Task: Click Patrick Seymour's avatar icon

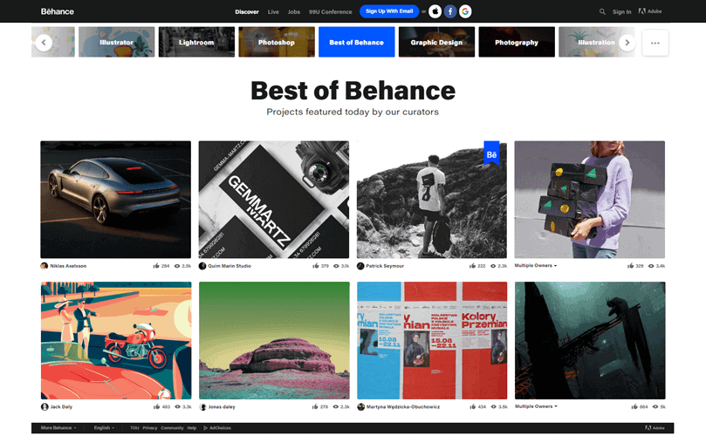Action: point(360,266)
